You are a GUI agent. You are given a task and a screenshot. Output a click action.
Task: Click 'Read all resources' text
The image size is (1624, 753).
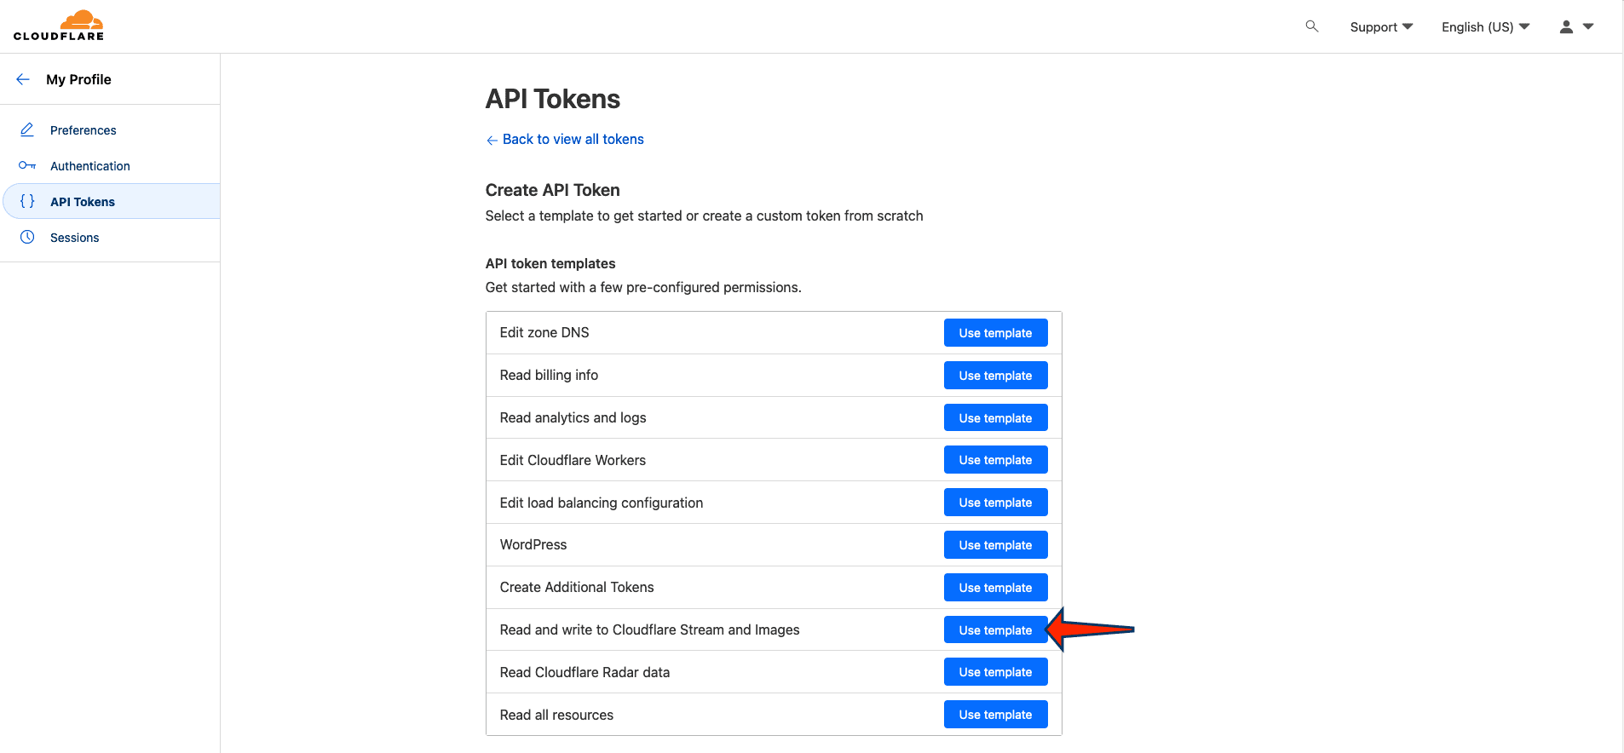(556, 715)
